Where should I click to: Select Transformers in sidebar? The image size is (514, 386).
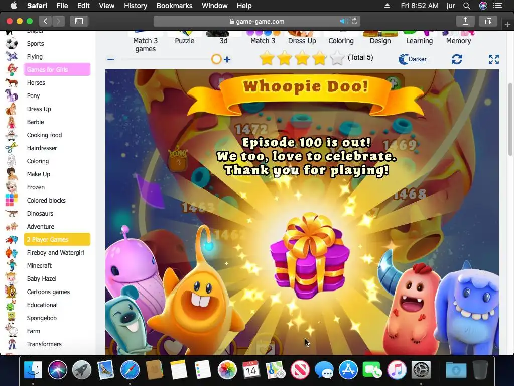click(44, 344)
